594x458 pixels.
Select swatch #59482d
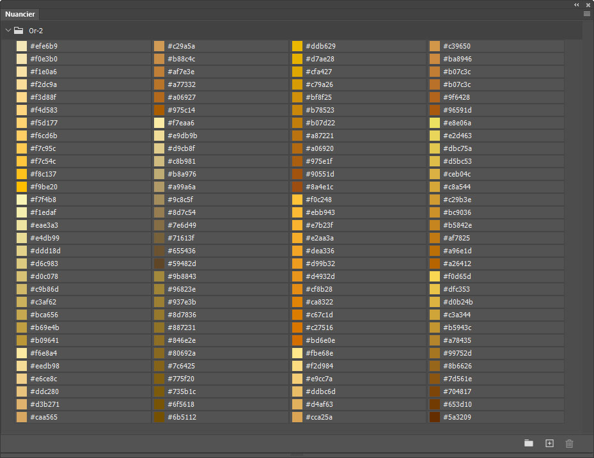pyautogui.click(x=159, y=264)
